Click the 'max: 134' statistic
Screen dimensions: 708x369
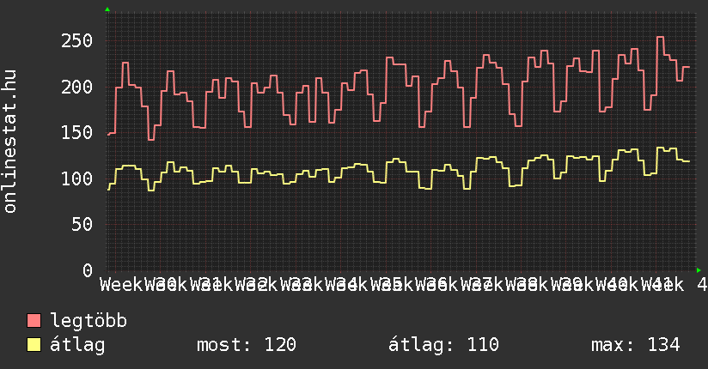tap(636, 345)
